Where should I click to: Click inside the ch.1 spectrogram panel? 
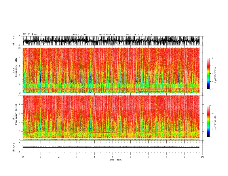(x=111, y=70)
